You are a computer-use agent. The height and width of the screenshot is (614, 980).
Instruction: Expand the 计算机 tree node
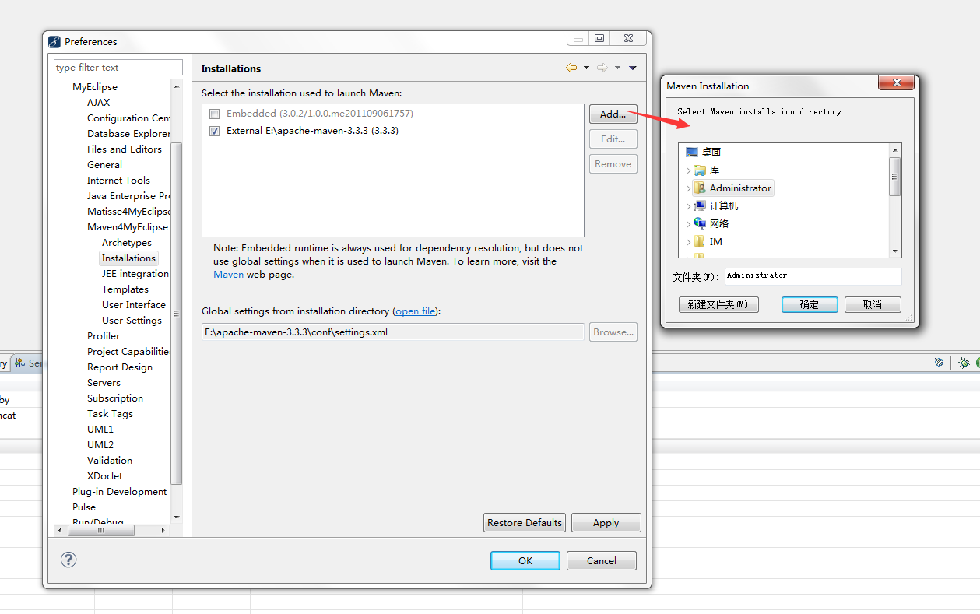688,206
